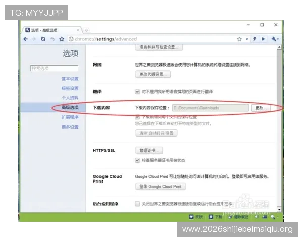Click the blue window icon in status bar

265,217
